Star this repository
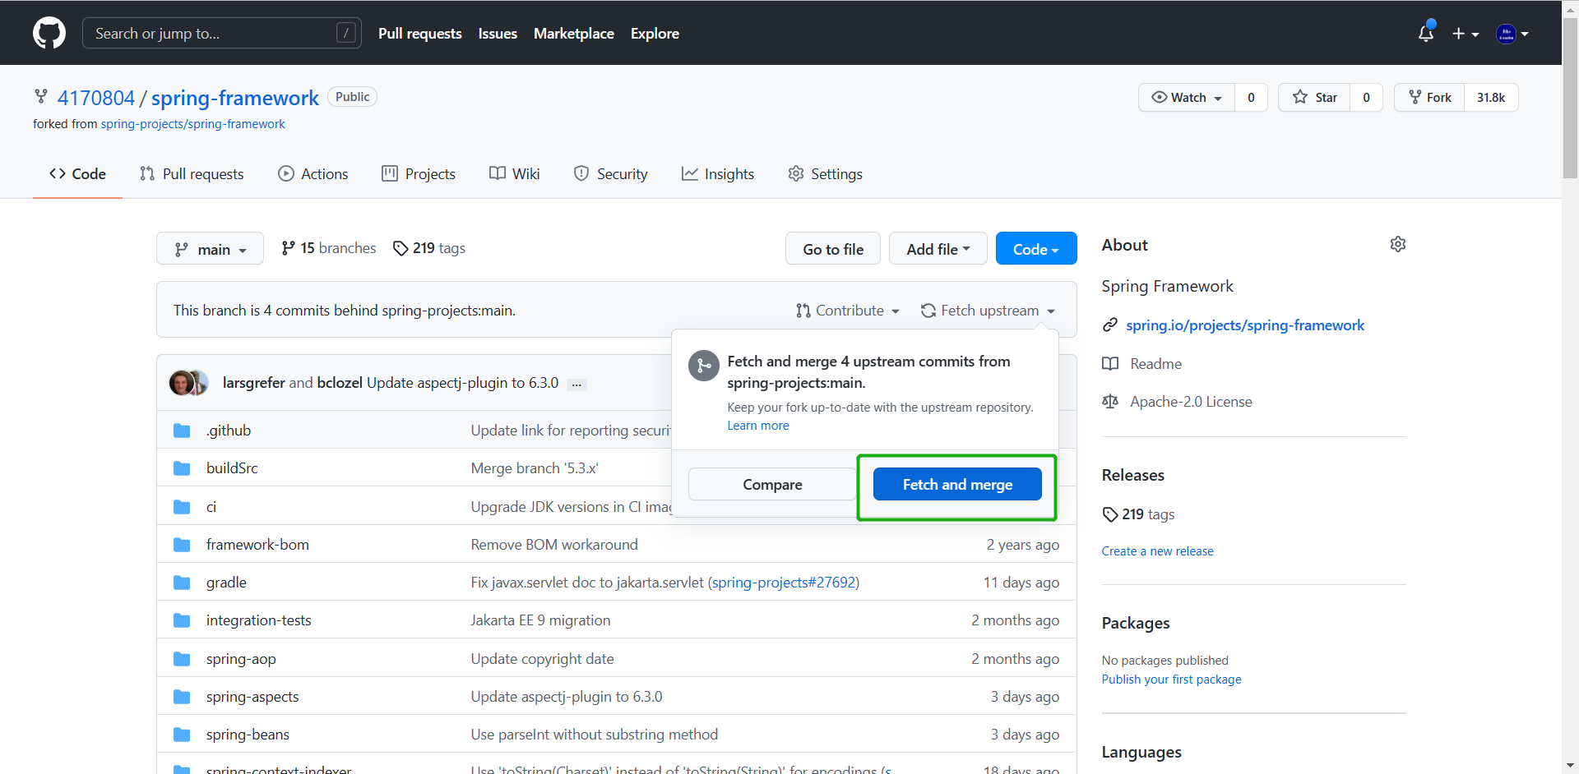The height and width of the screenshot is (774, 1579). point(1314,97)
